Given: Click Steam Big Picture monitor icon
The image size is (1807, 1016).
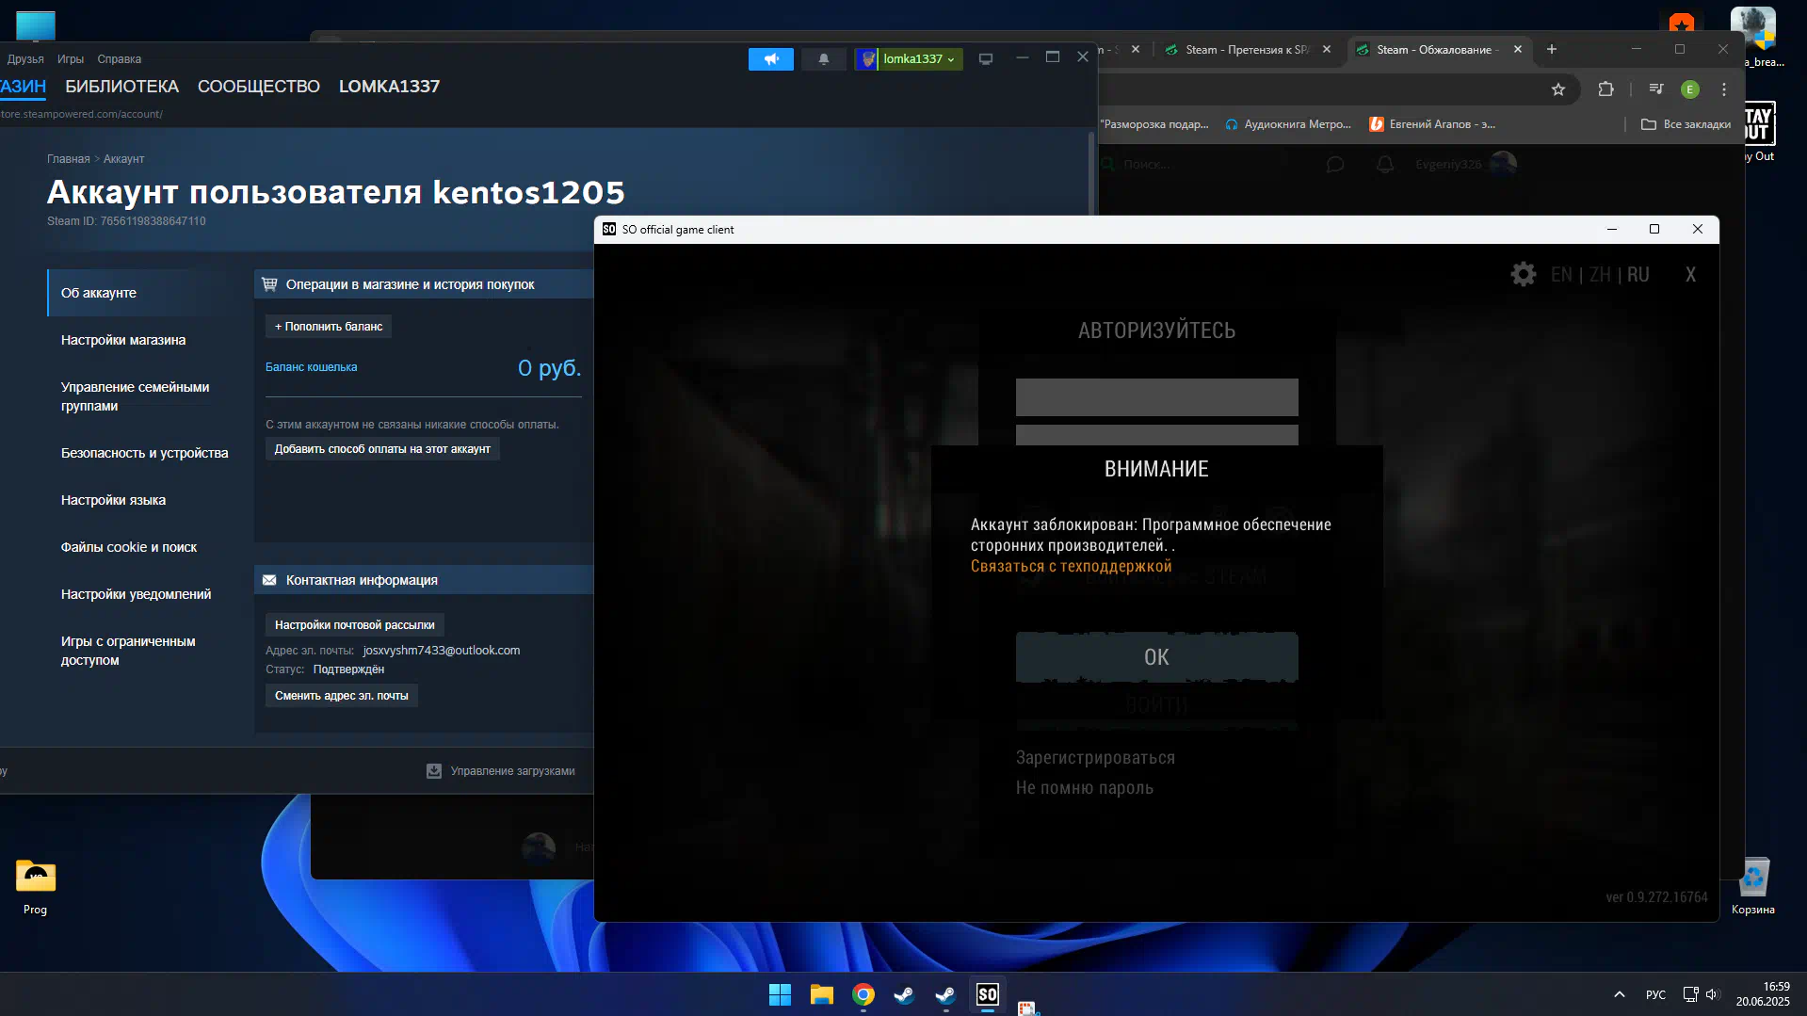Looking at the screenshot, I should pyautogui.click(x=986, y=59).
